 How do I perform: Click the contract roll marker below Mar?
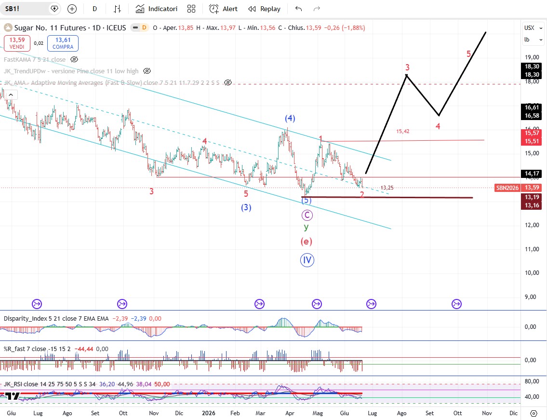(260, 304)
